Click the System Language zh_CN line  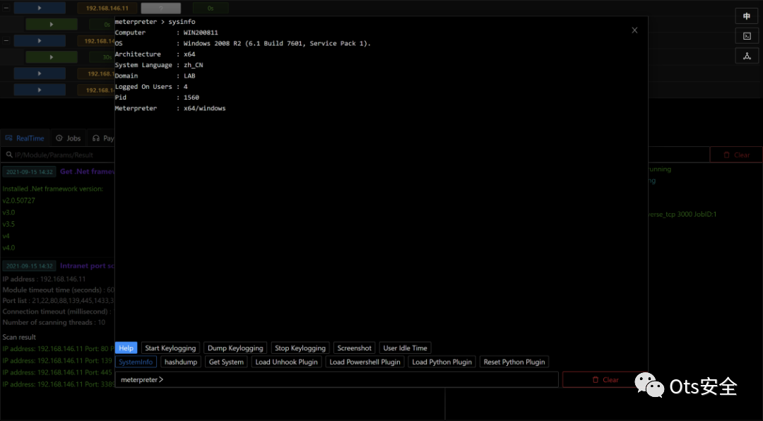point(159,65)
